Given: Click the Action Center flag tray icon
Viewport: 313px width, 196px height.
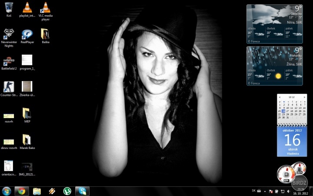Looking at the screenshot, I should pos(271,191).
